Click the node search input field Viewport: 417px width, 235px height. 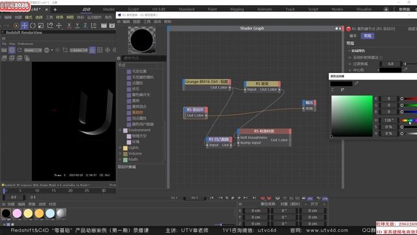pos(144,58)
